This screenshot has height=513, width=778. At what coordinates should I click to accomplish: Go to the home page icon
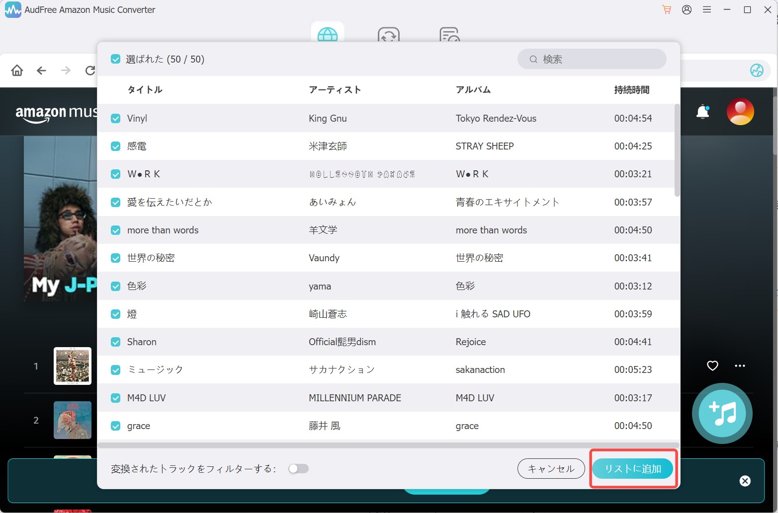pyautogui.click(x=17, y=71)
